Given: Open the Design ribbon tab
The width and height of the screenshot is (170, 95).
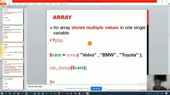Looking at the screenshot, I should (20, 4).
